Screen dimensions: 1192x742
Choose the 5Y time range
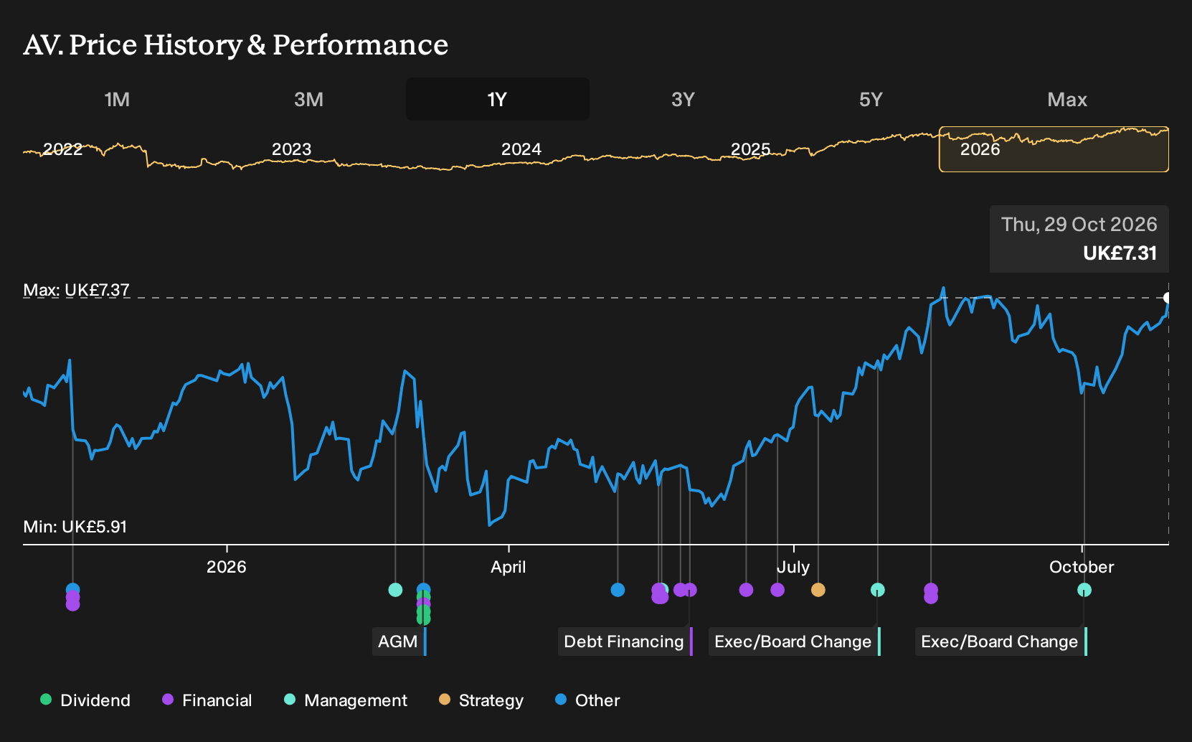tap(871, 99)
